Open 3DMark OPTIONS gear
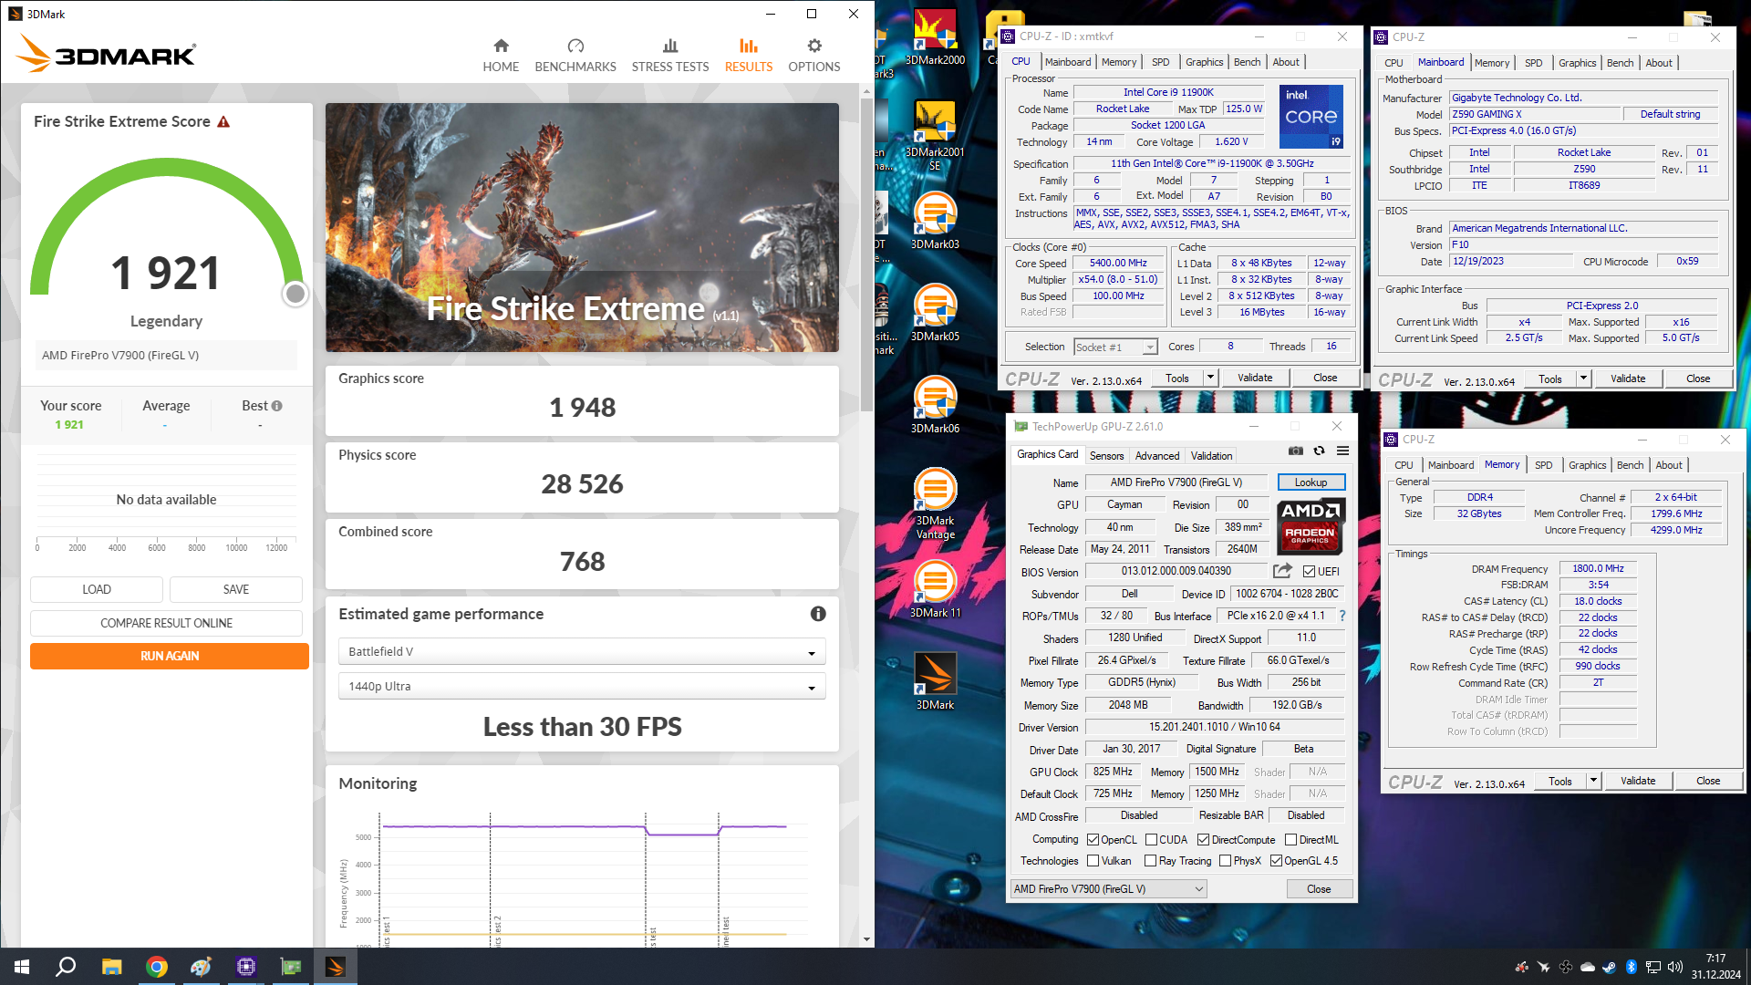 [814, 56]
